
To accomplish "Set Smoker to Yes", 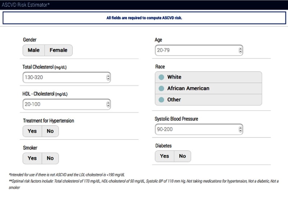I will pyautogui.click(x=32, y=158).
